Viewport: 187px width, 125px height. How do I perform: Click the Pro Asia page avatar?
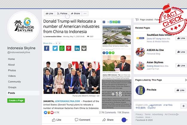(x=140, y=90)
